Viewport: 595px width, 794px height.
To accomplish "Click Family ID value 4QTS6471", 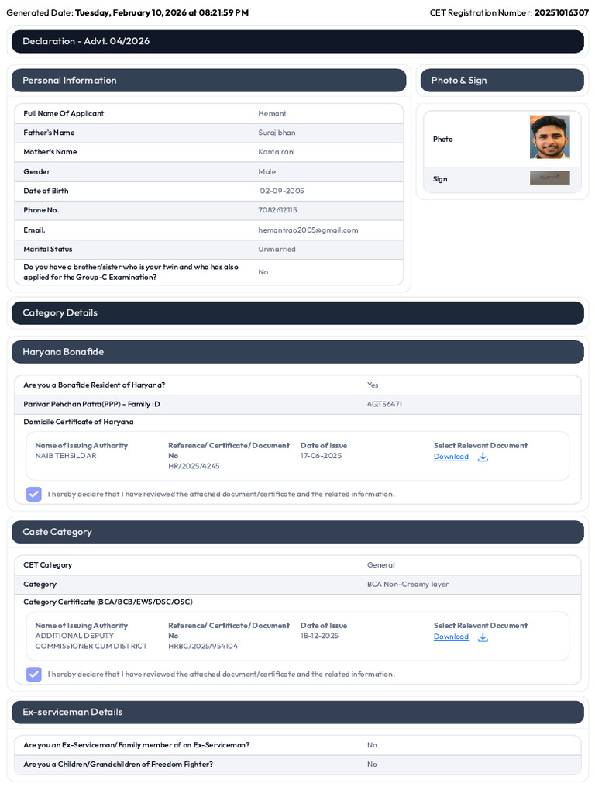I will pos(384,405).
